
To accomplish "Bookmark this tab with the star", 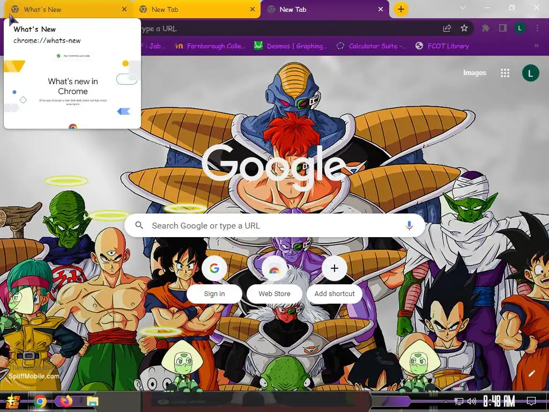I will (464, 28).
